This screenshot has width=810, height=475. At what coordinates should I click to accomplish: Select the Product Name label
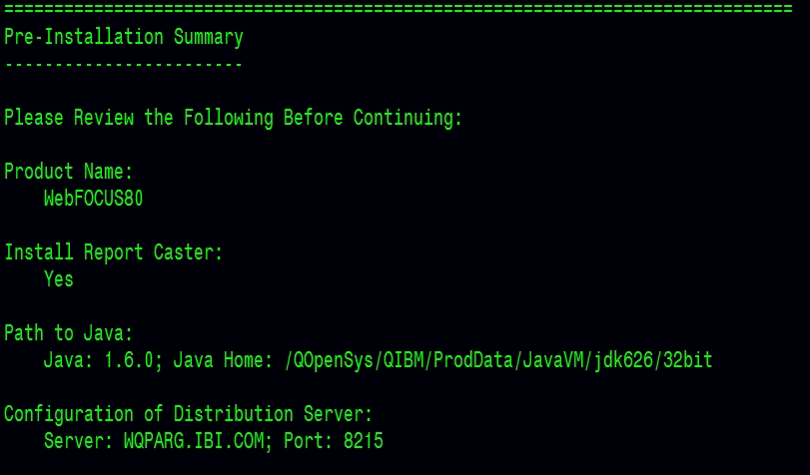click(x=69, y=172)
